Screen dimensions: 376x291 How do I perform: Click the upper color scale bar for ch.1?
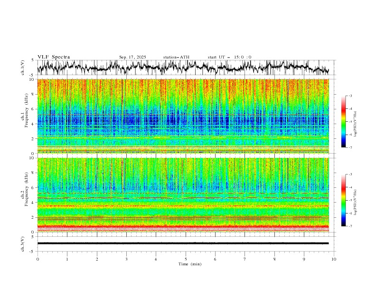point(344,122)
